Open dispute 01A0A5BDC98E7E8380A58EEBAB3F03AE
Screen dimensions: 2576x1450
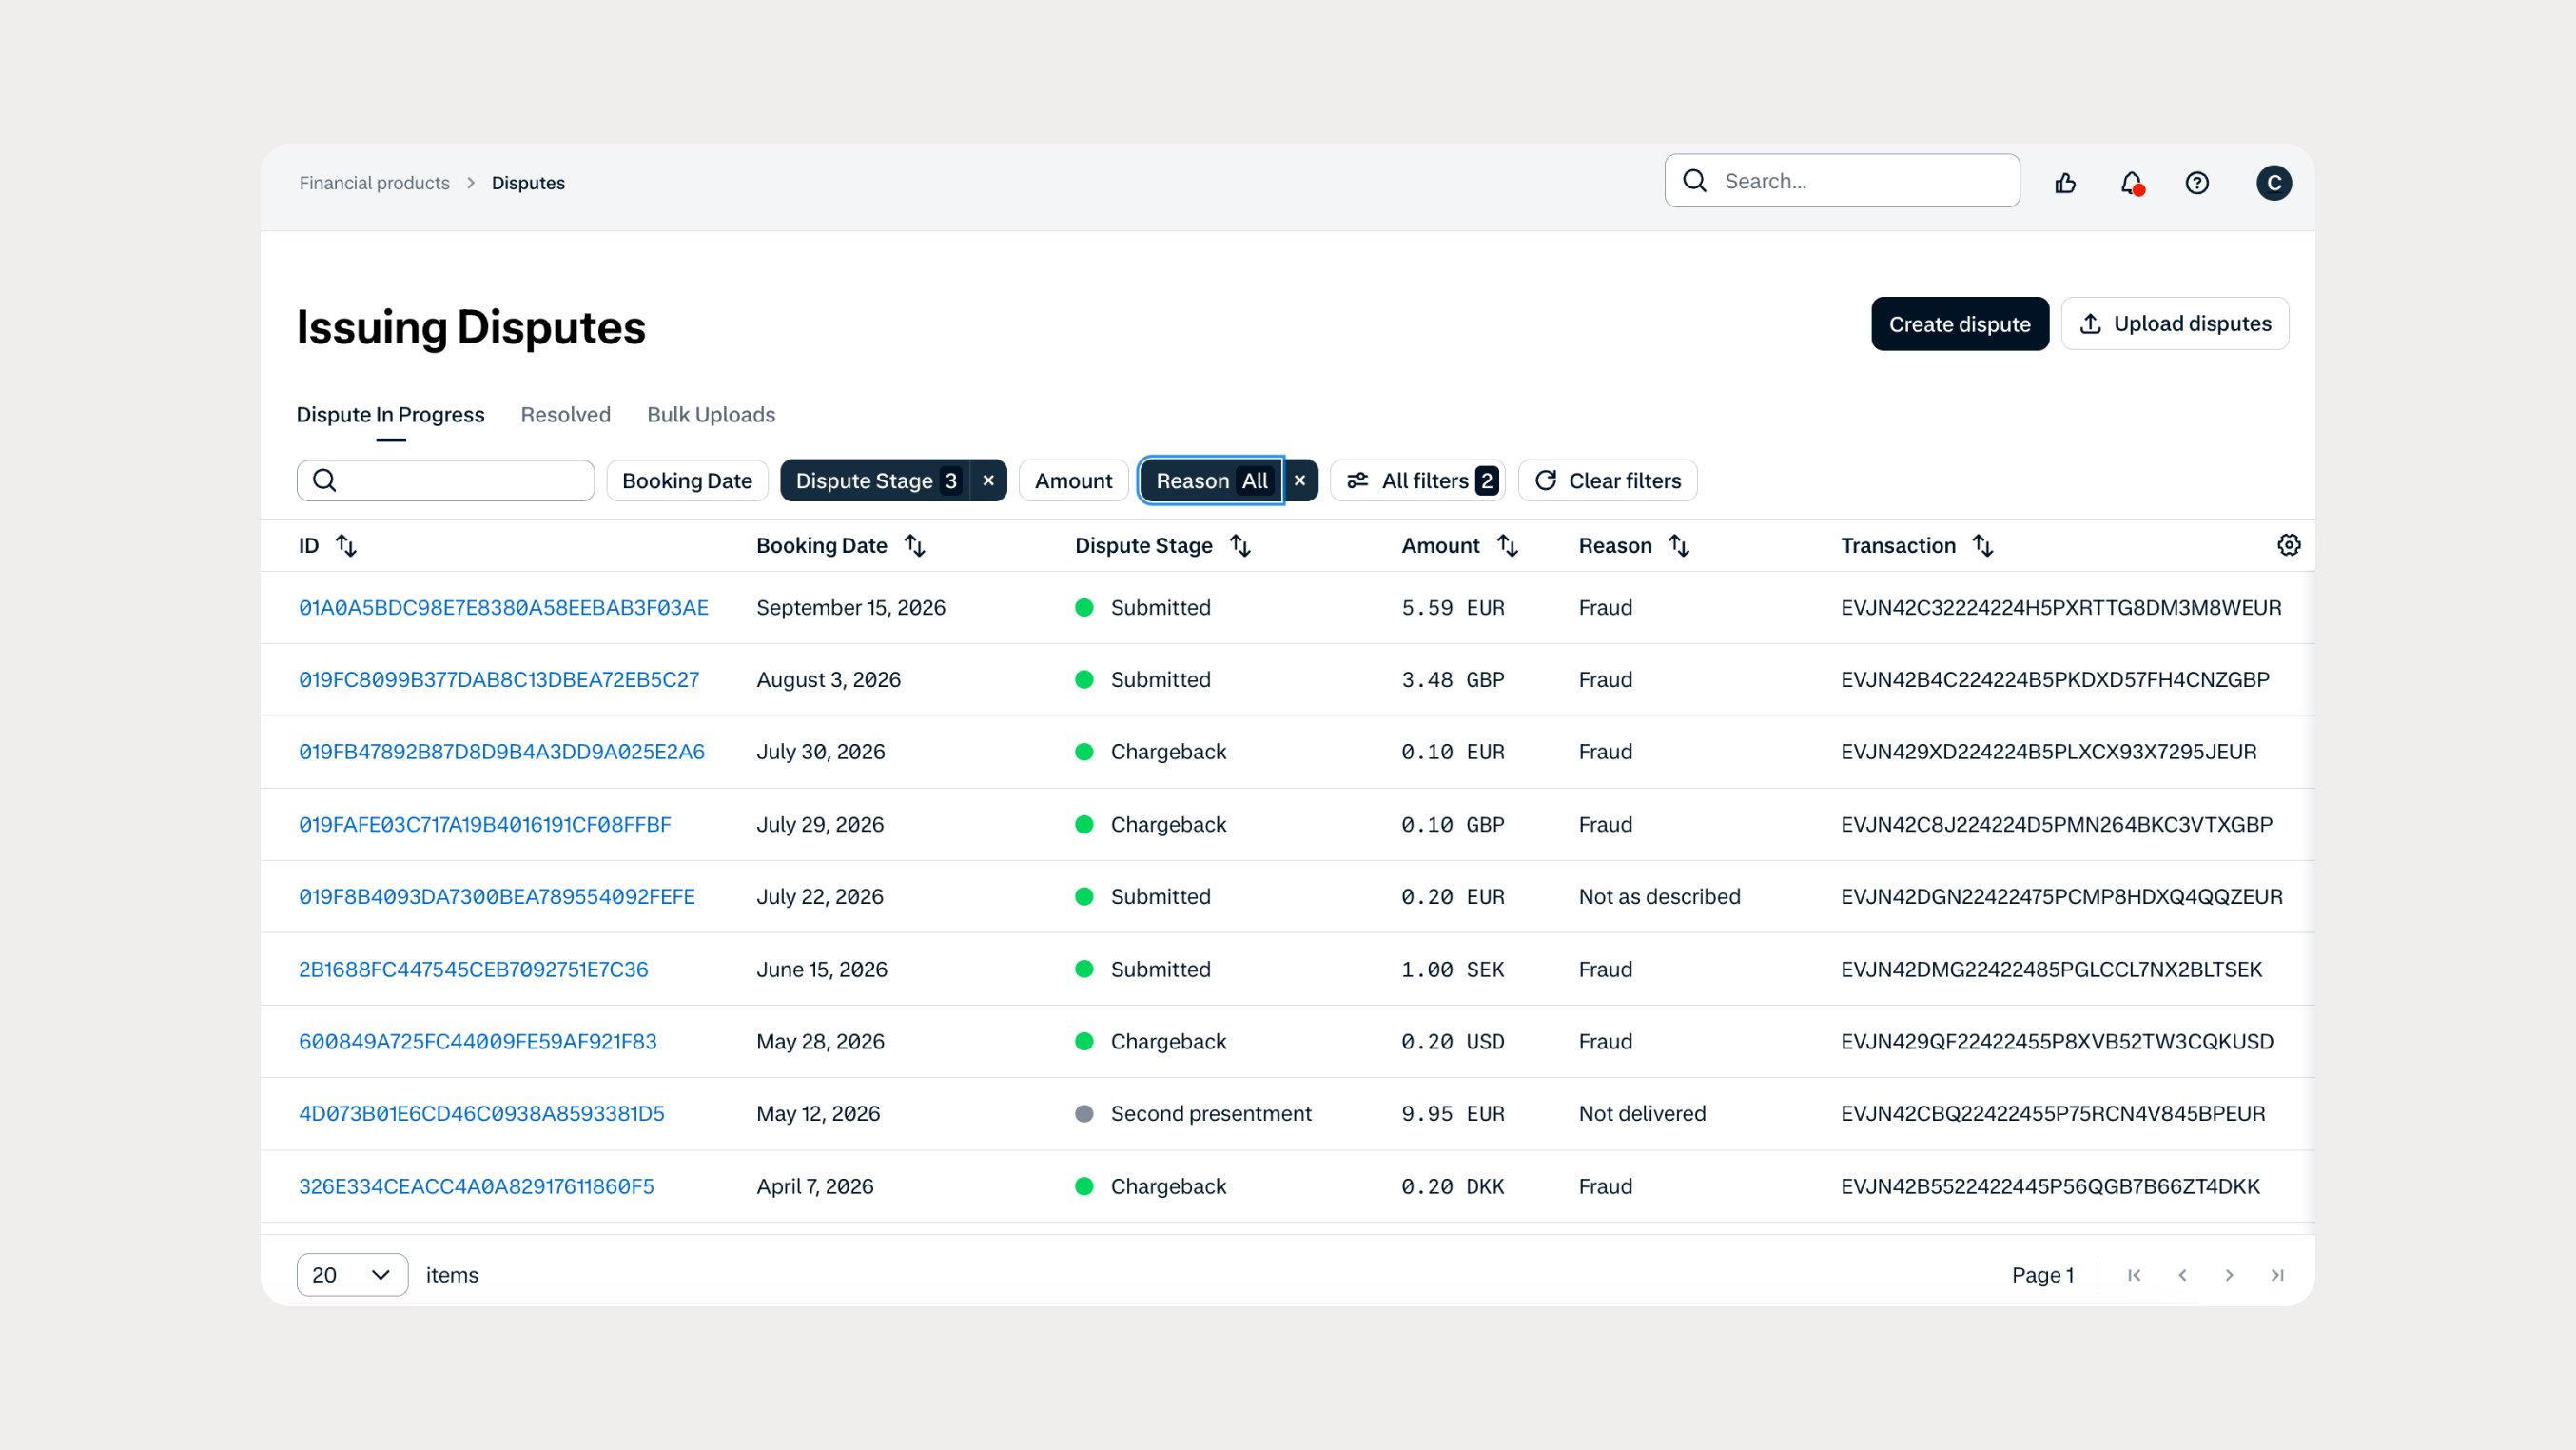(503, 608)
